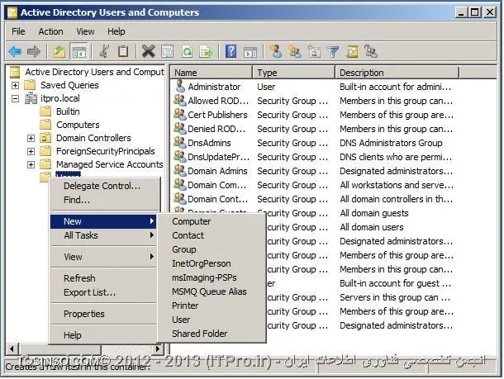Screen dimensions: 504x379
Task: Expand the ForeignSecurityPrincipals node
Action: coord(31,151)
